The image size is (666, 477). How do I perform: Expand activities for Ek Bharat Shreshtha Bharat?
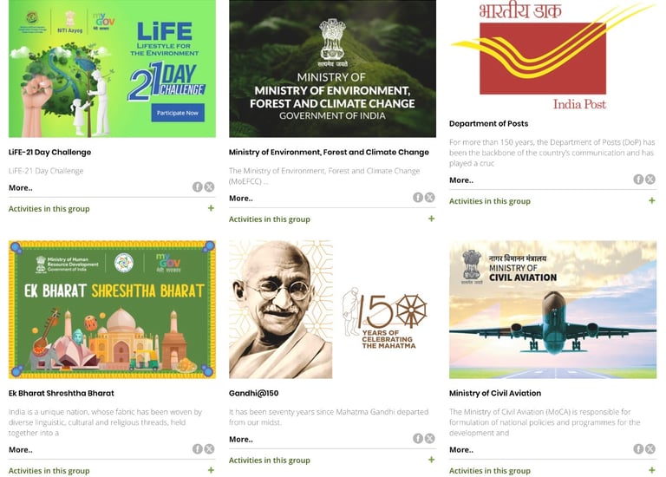pos(211,470)
